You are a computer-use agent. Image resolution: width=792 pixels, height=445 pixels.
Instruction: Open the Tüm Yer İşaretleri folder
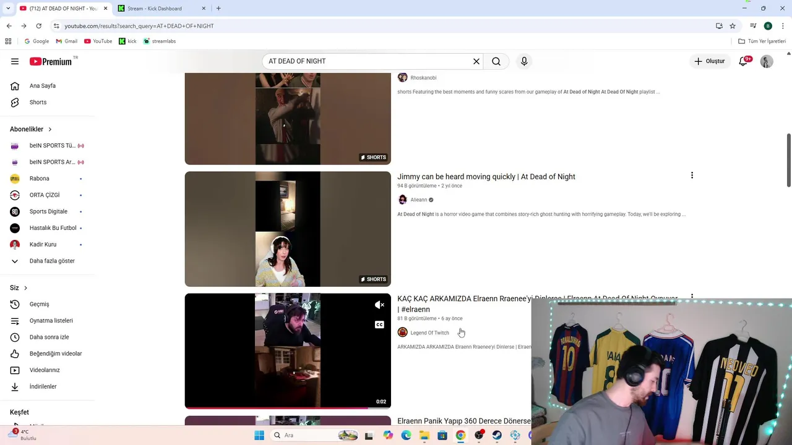(762, 41)
